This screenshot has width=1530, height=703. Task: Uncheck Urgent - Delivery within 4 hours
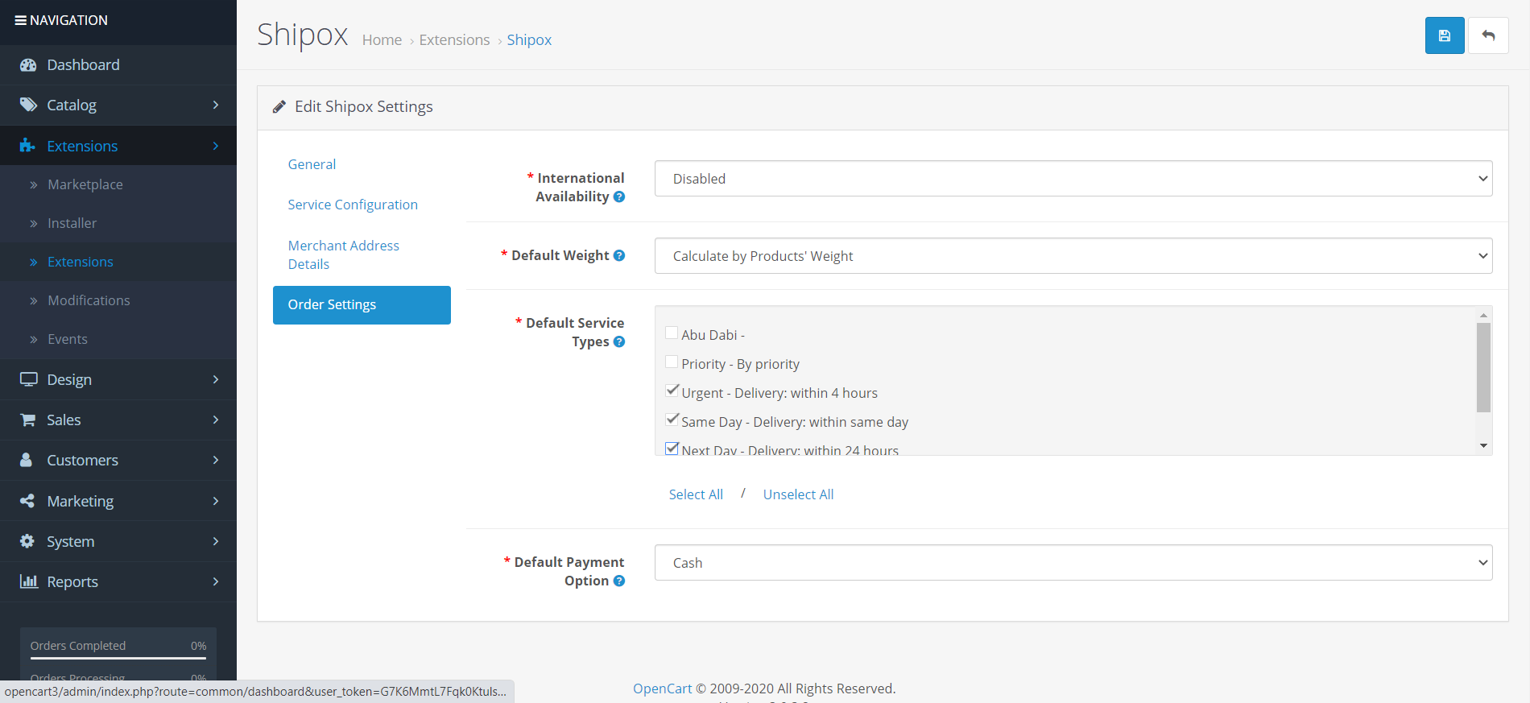pos(672,391)
